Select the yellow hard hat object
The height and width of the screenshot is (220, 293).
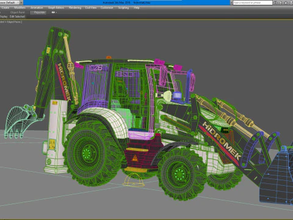pos(134,180)
